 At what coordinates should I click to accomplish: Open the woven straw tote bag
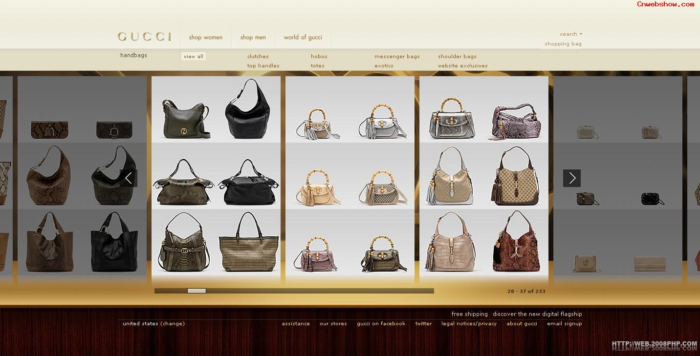point(249,242)
